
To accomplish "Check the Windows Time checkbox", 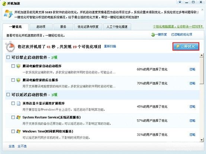I will coord(13,131).
